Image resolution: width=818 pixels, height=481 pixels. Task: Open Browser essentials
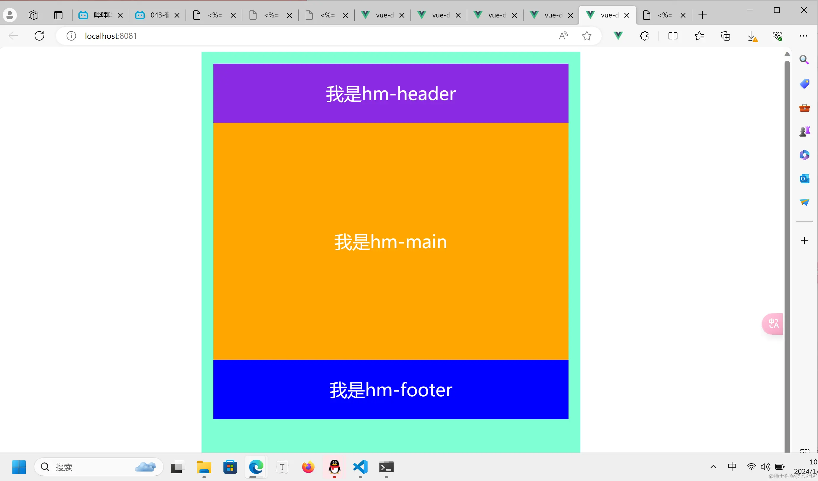778,36
